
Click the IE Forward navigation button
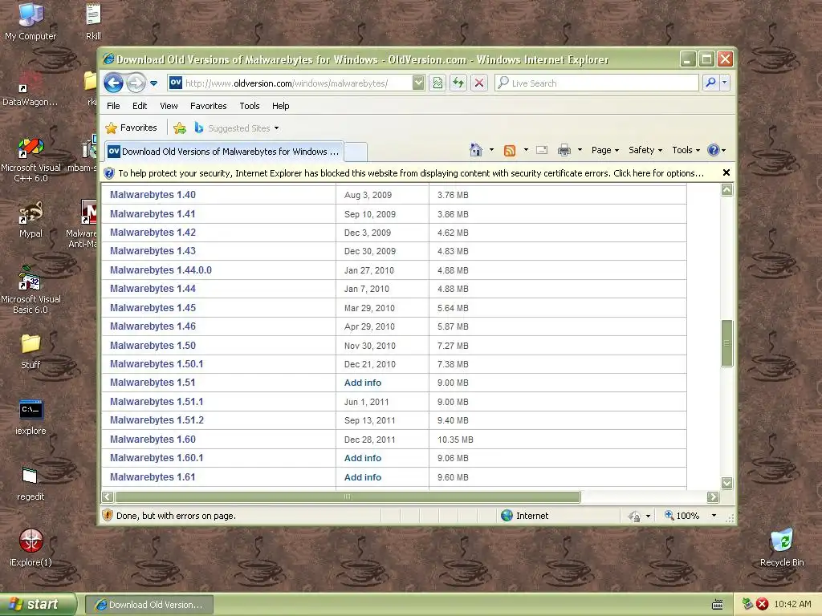(x=136, y=83)
